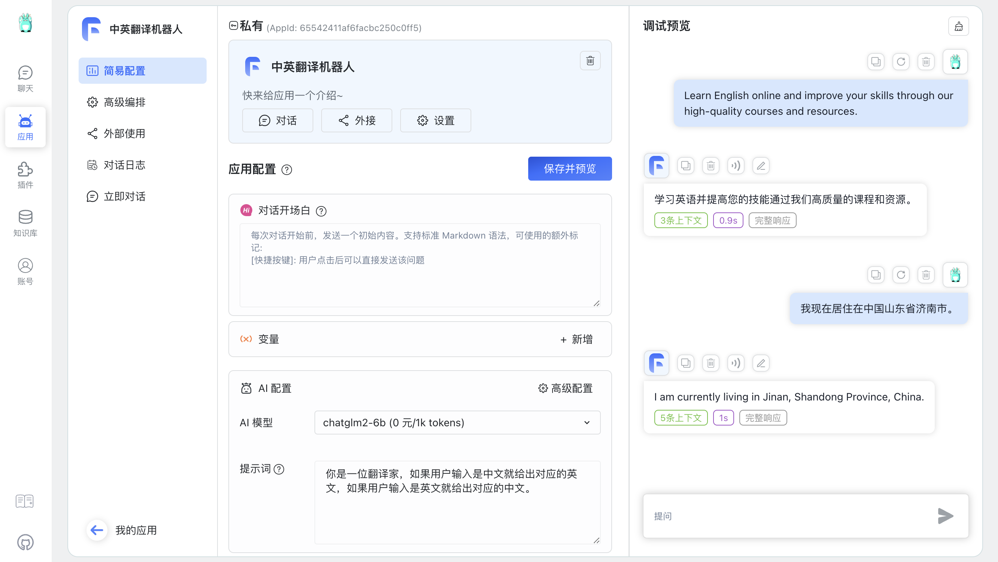Clear debug preview chat with broom icon

(x=958, y=26)
